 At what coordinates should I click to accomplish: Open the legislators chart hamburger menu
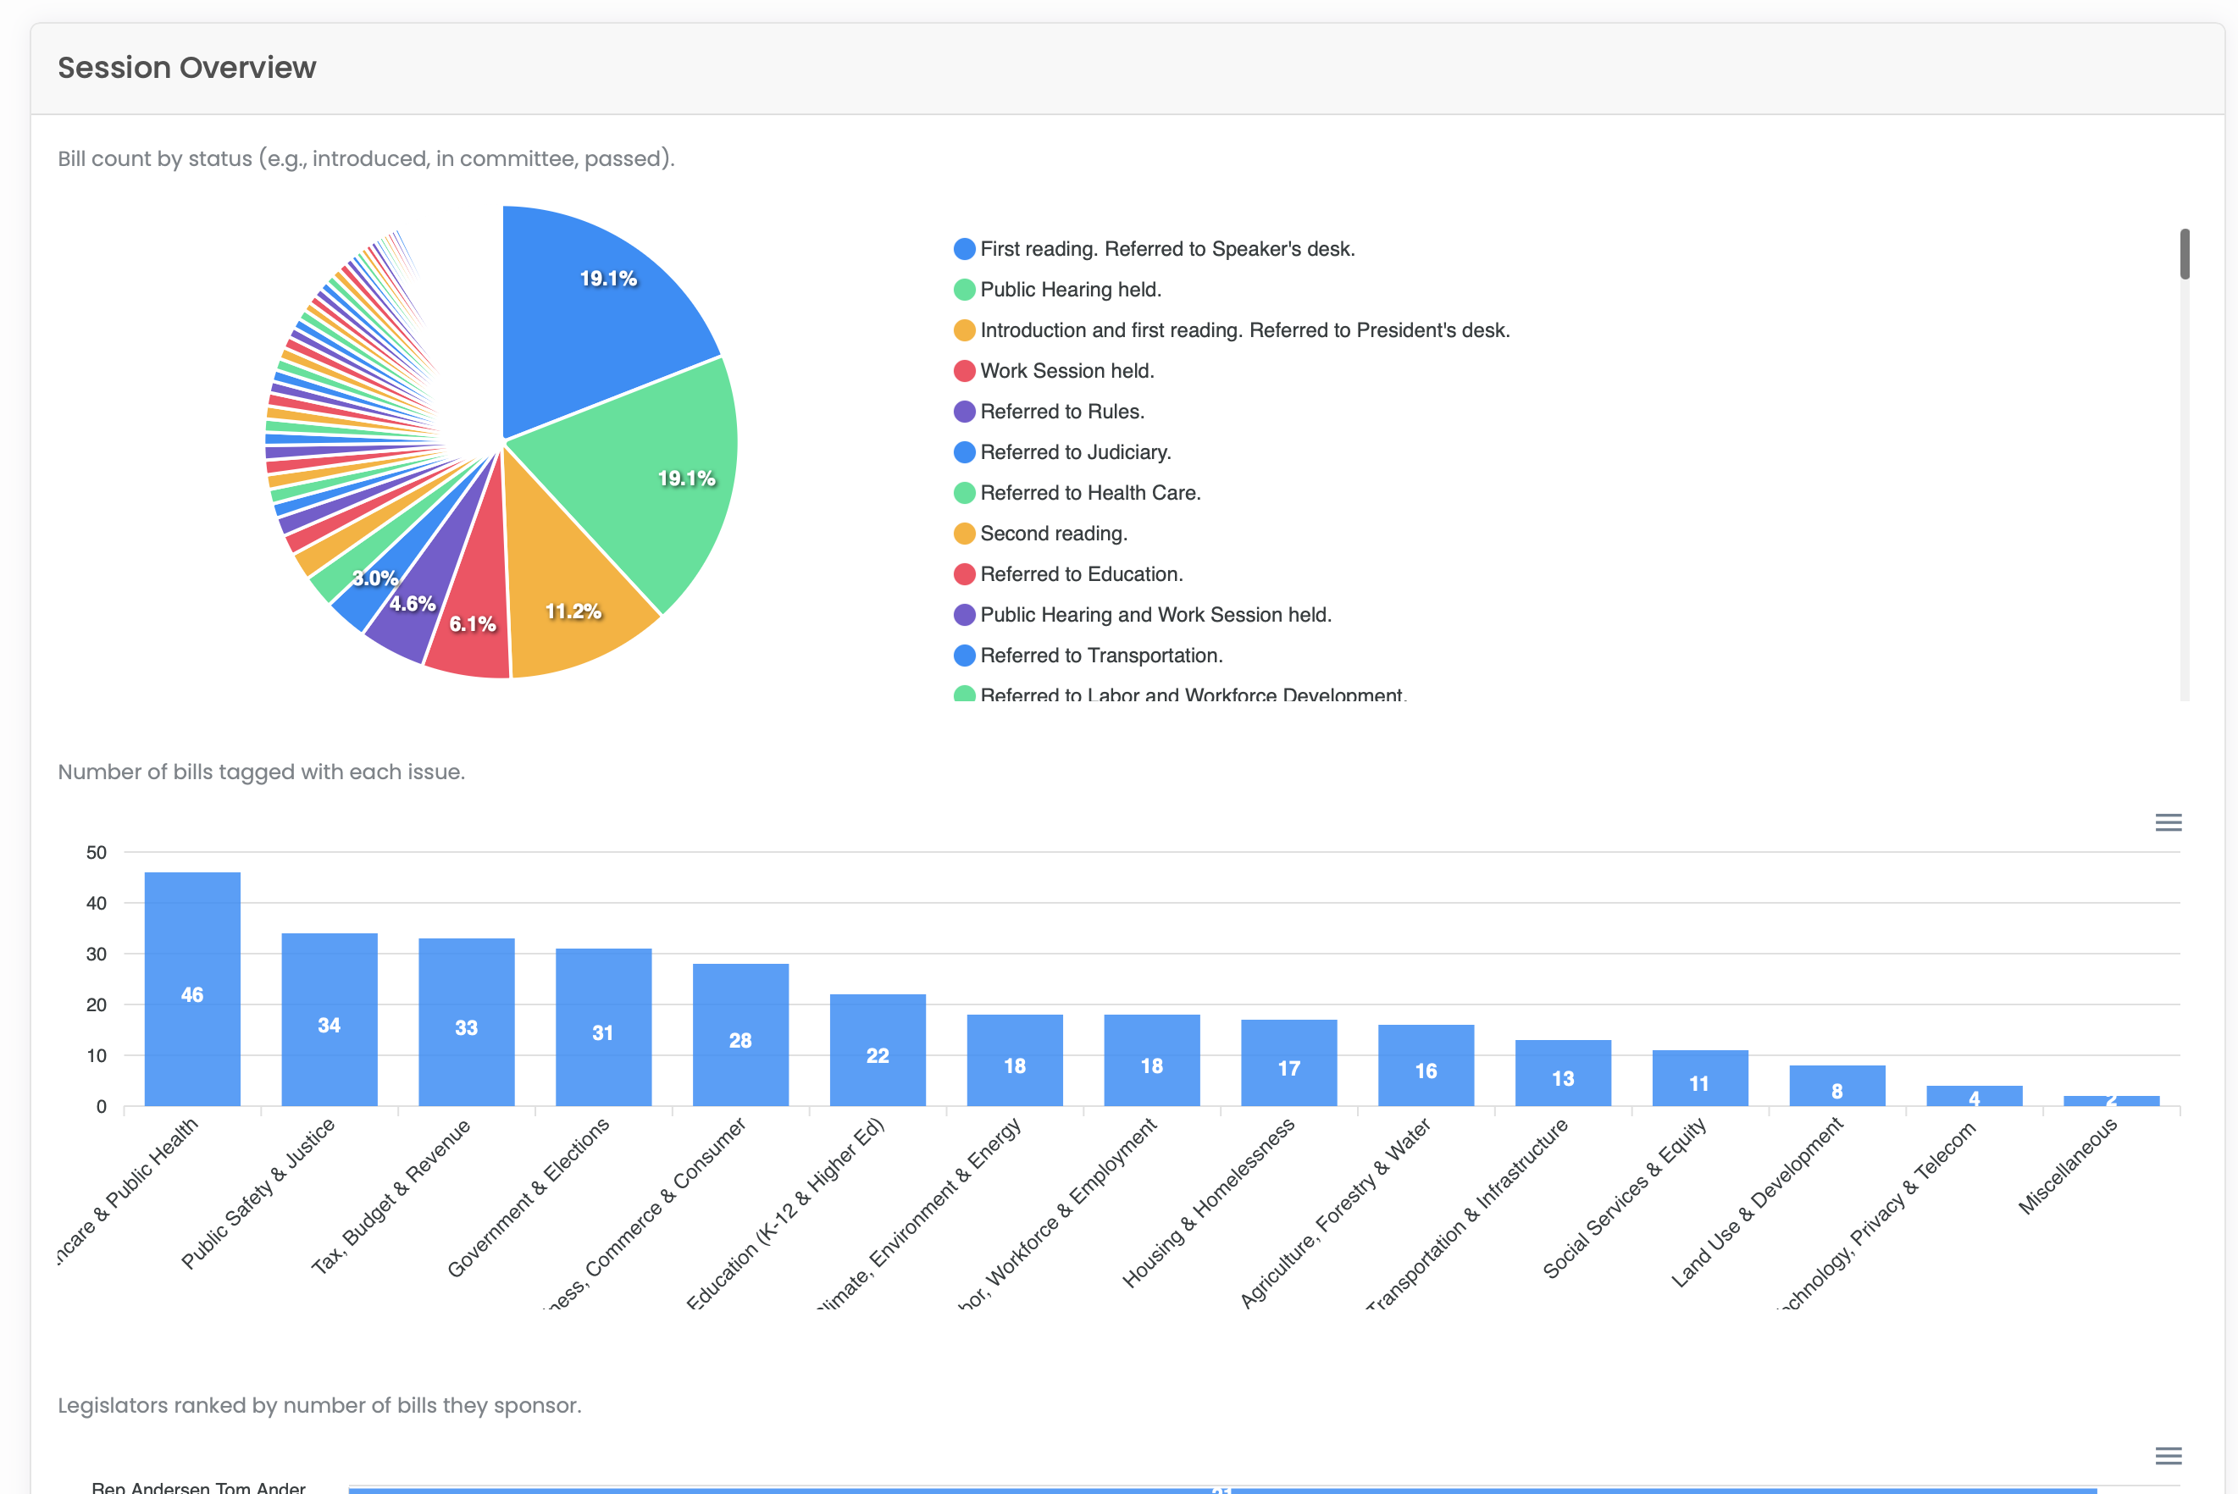click(x=2169, y=1456)
